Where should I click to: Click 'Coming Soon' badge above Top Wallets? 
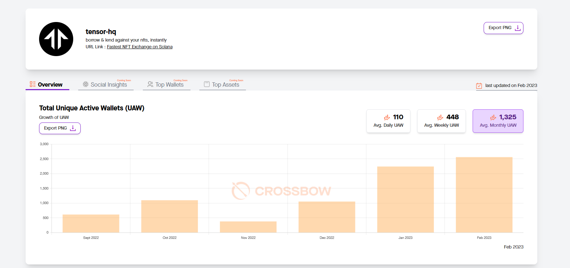[181, 81]
